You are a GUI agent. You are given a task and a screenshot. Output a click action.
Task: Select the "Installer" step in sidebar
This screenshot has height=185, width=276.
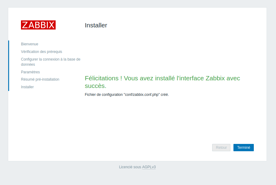click(x=27, y=87)
